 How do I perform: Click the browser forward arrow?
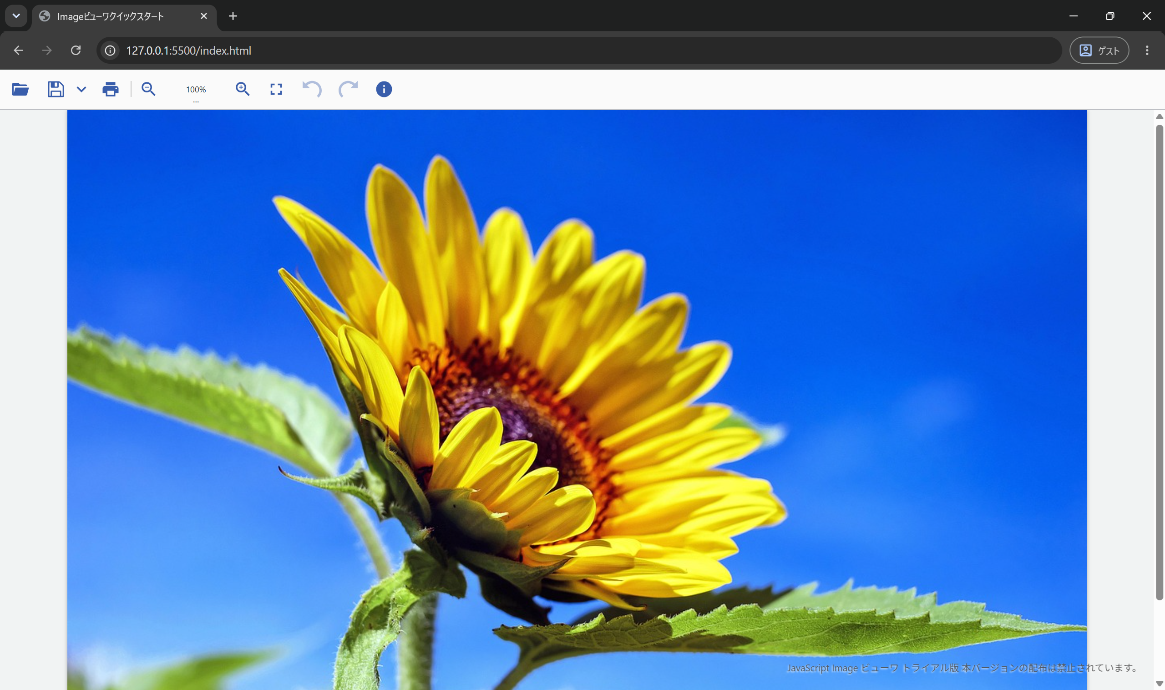click(x=47, y=50)
